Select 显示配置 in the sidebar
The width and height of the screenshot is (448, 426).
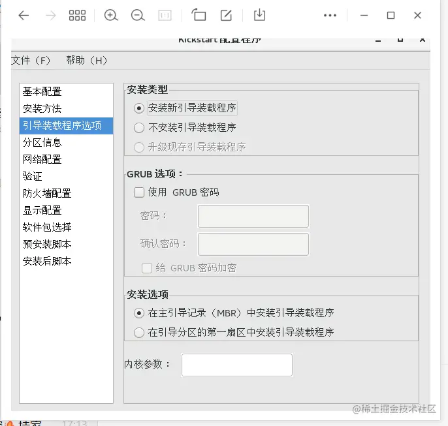coord(67,210)
